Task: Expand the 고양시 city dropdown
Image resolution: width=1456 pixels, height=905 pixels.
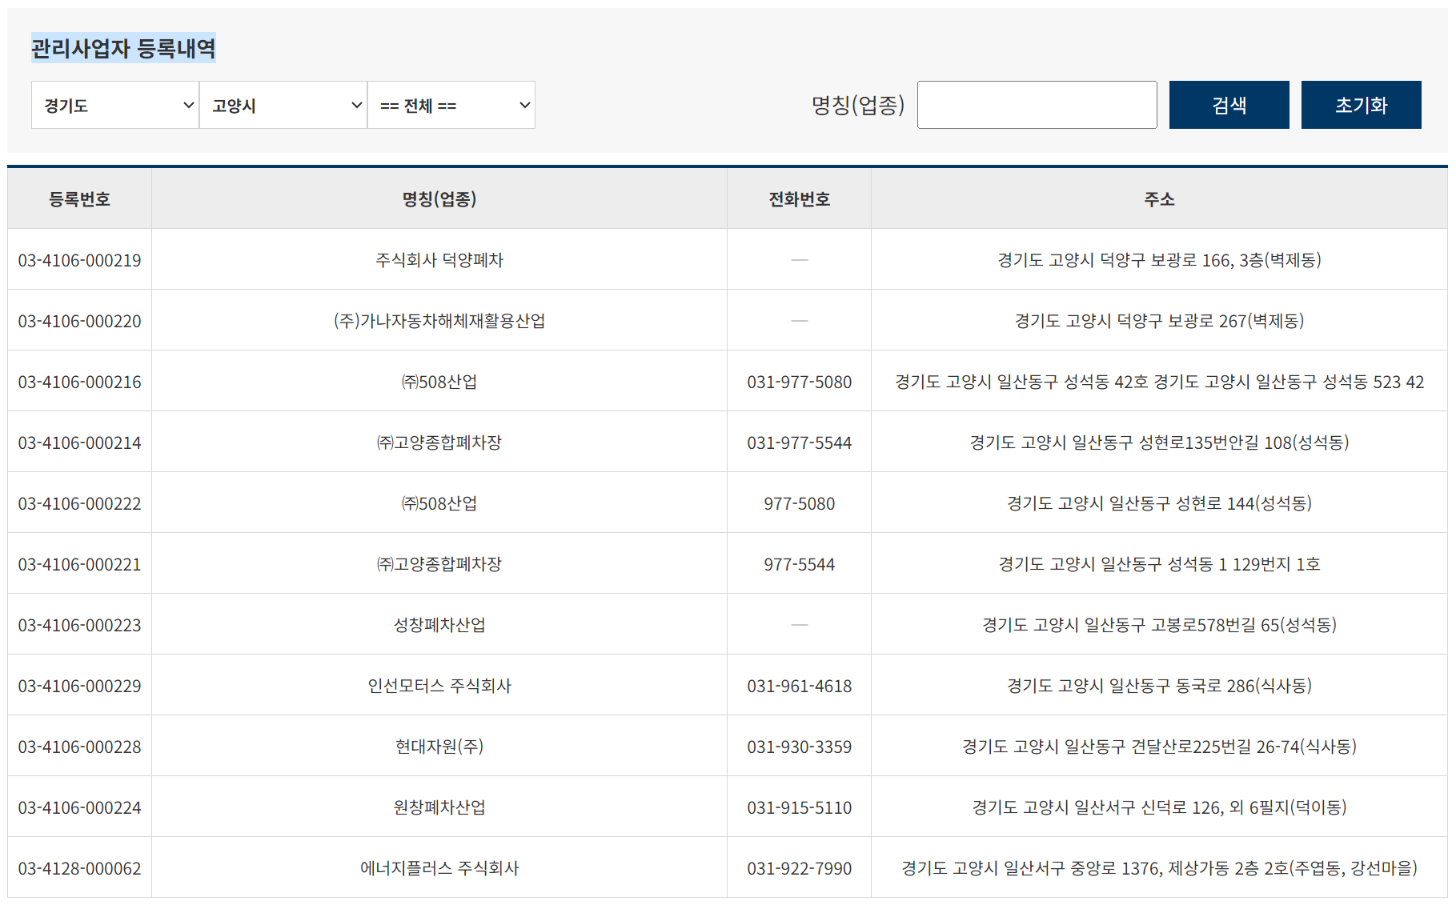Action: (x=283, y=105)
